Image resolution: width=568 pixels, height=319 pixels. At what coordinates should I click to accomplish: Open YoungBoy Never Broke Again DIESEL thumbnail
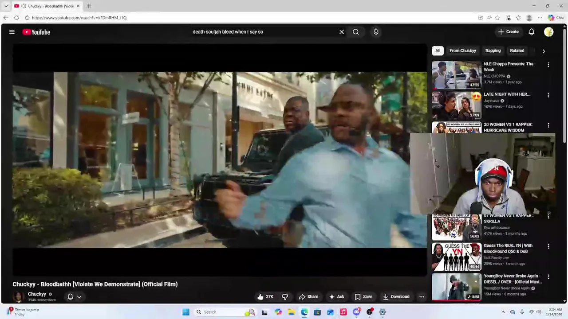[457, 287]
